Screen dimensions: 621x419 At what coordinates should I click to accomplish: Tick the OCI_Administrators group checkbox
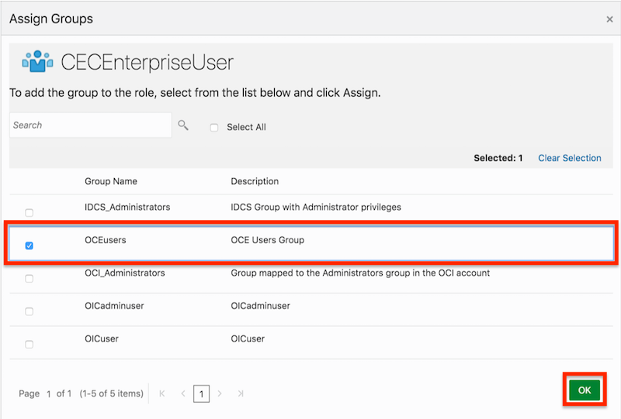tap(29, 279)
